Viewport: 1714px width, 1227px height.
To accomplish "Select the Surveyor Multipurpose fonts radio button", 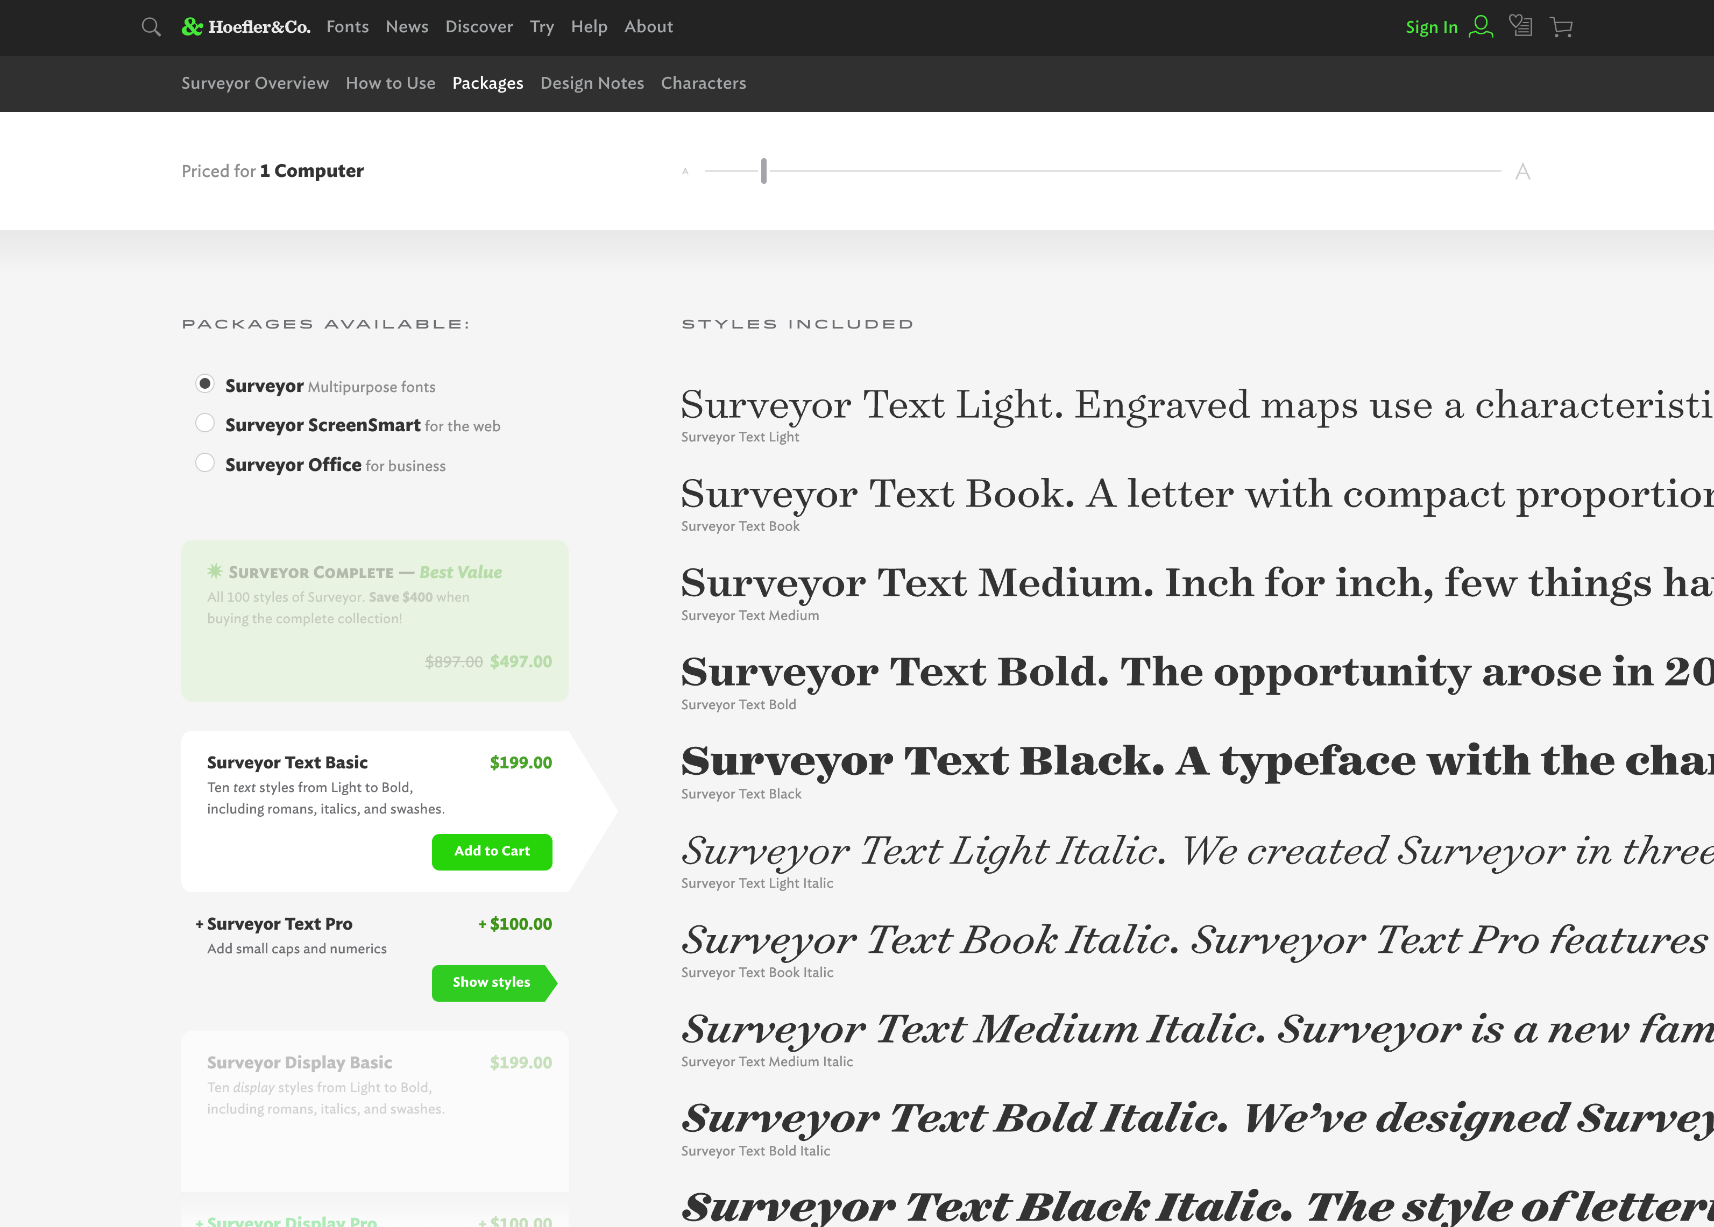I will (204, 385).
